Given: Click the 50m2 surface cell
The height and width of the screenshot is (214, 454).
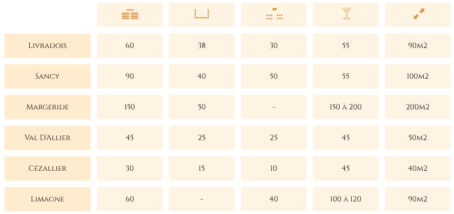Looking at the screenshot, I should pyautogui.click(x=417, y=138).
